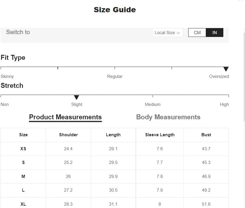Click the XL size row label
Image resolution: width=245 pixels, height=208 pixels.
(x=23, y=204)
